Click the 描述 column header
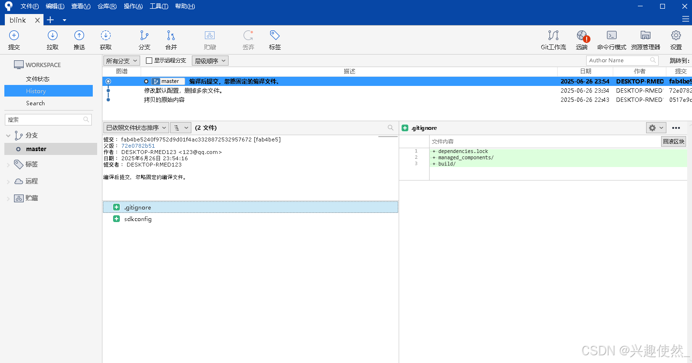This screenshot has height=363, width=692. pyautogui.click(x=349, y=71)
